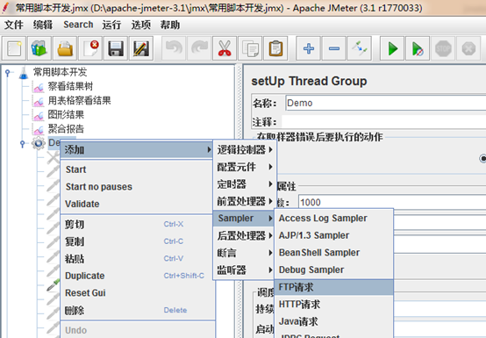Choose 剪切 in the context menu
Viewport: 486px width, 338px height.
click(x=136, y=224)
